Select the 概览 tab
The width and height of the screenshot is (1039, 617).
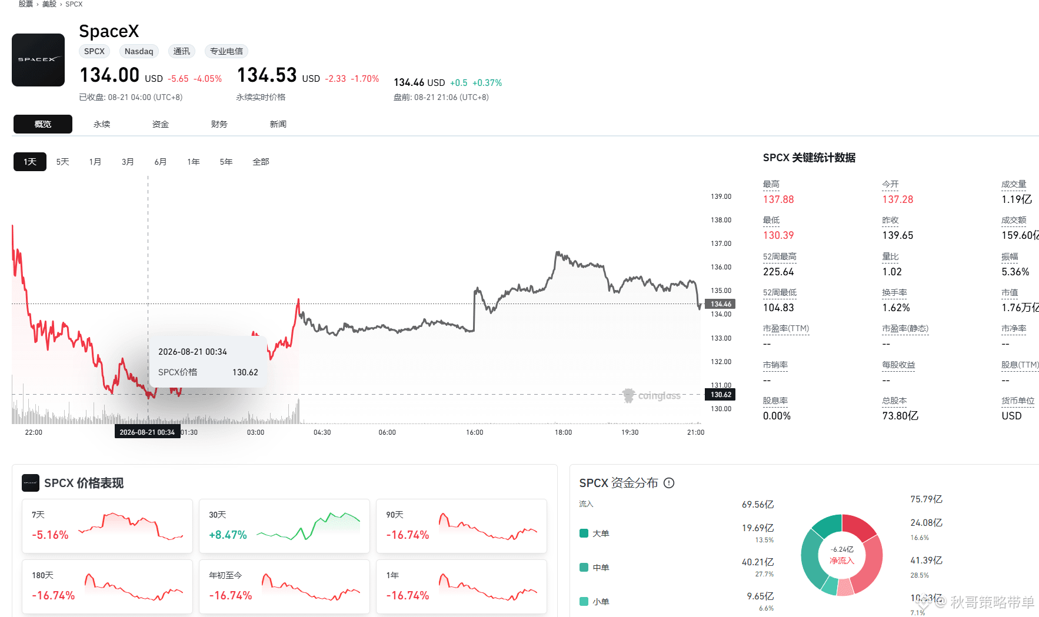coord(43,124)
